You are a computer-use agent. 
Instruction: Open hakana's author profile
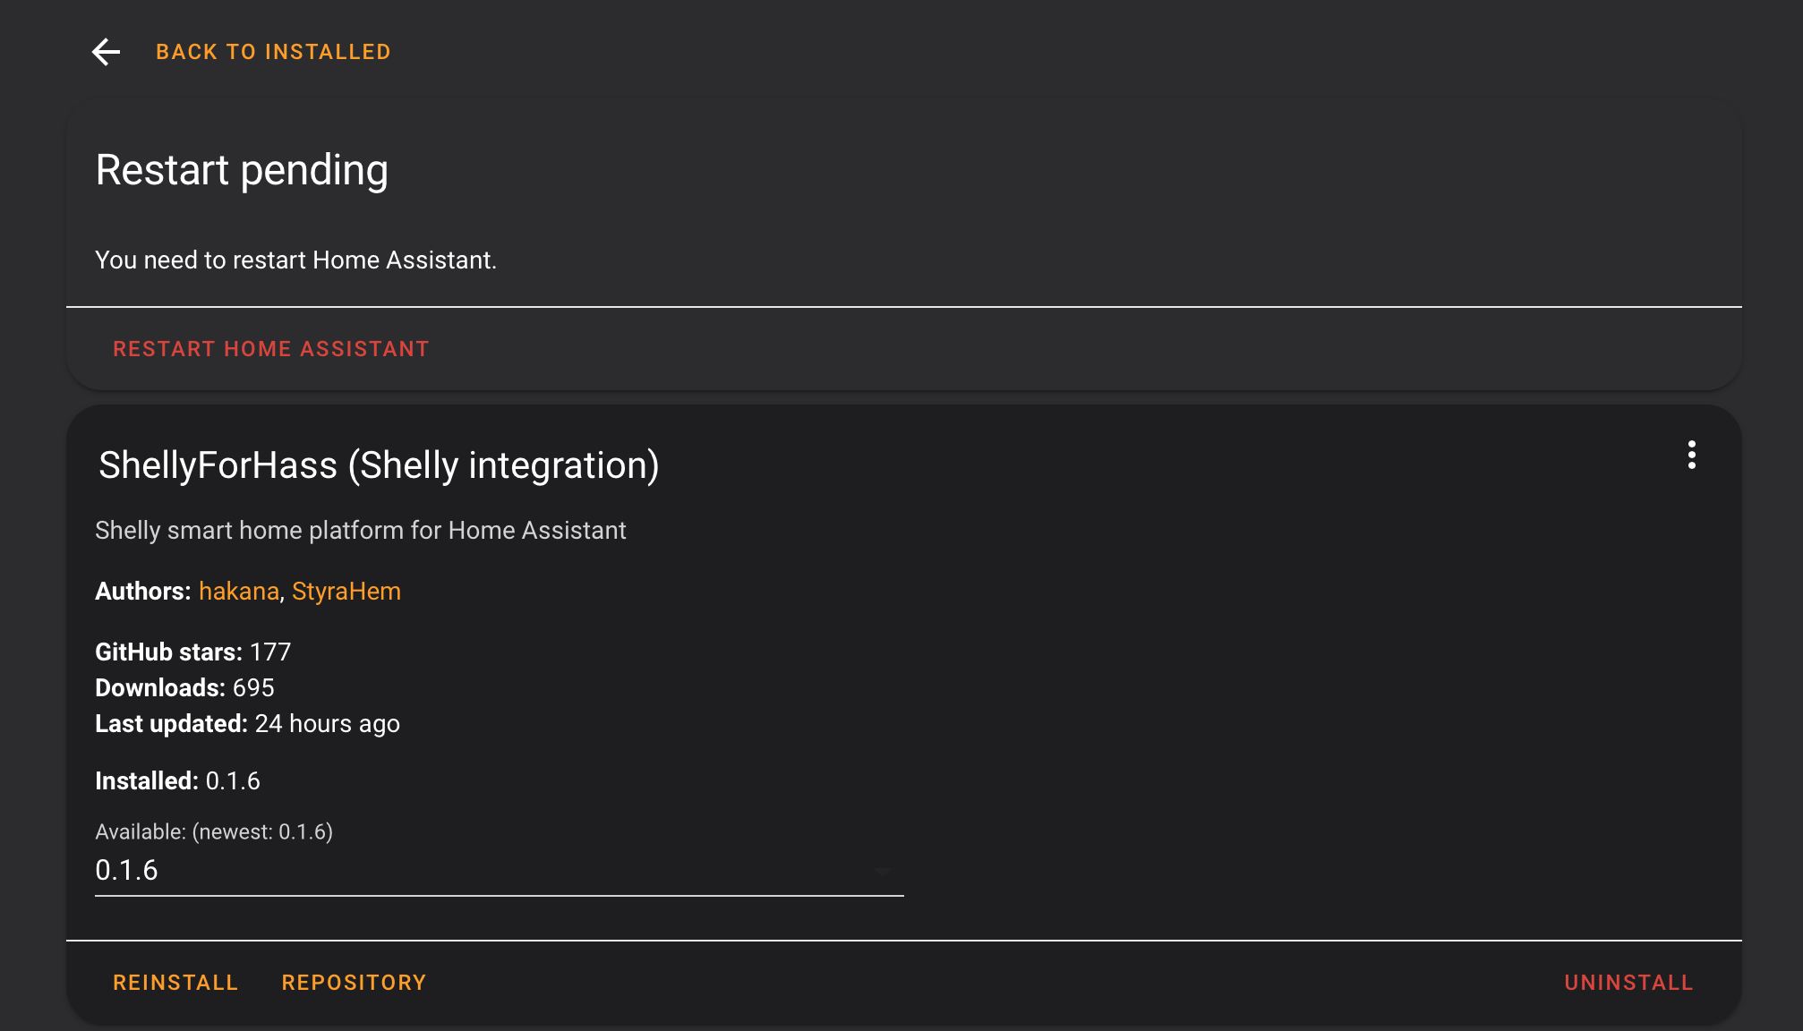coord(238,591)
